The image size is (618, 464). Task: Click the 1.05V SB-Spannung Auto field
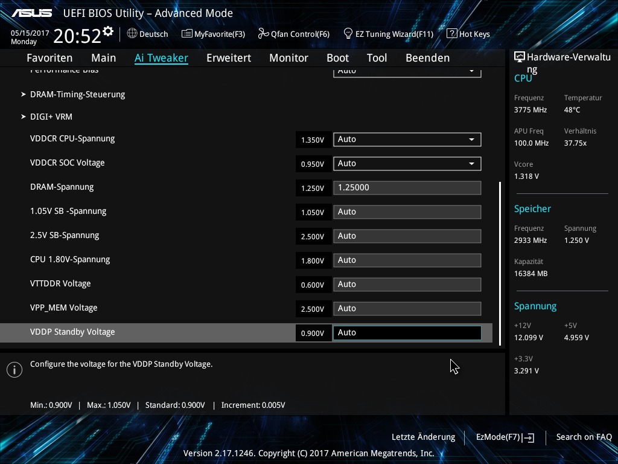[407, 212]
